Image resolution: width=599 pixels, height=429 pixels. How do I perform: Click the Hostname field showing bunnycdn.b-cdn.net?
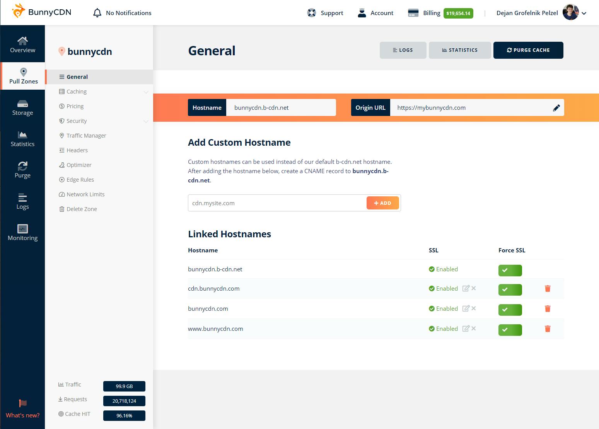pos(281,107)
